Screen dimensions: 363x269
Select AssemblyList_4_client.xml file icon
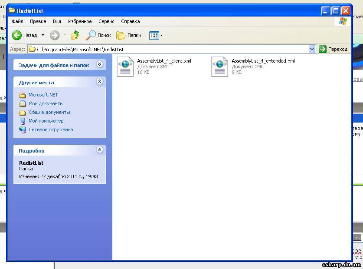tap(125, 66)
